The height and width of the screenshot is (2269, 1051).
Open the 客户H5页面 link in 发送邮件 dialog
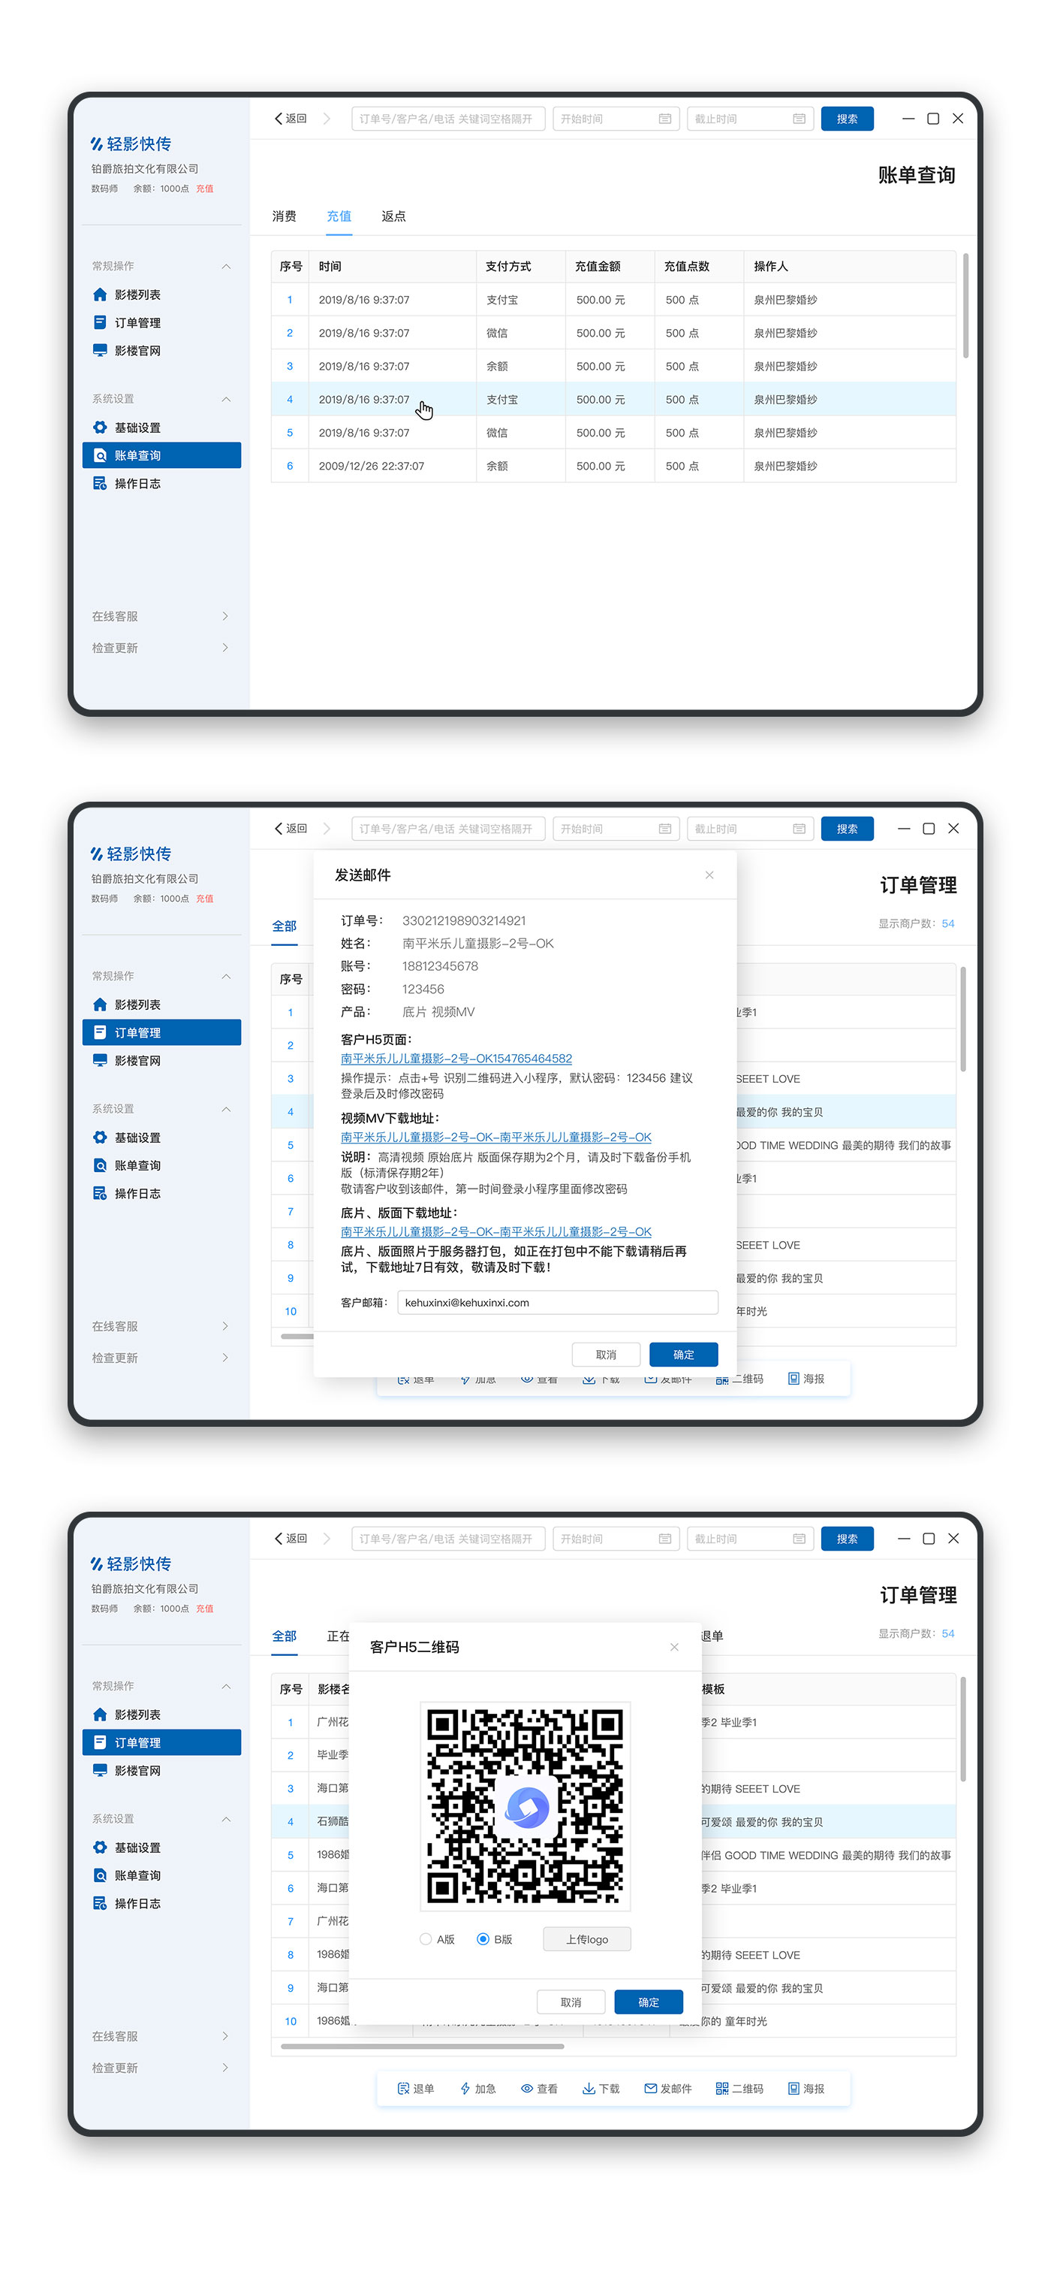456,1058
